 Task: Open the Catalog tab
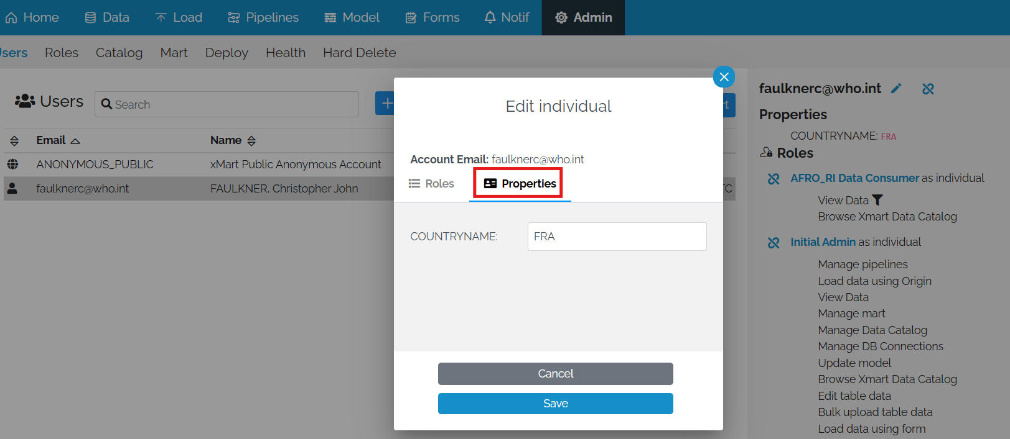119,53
